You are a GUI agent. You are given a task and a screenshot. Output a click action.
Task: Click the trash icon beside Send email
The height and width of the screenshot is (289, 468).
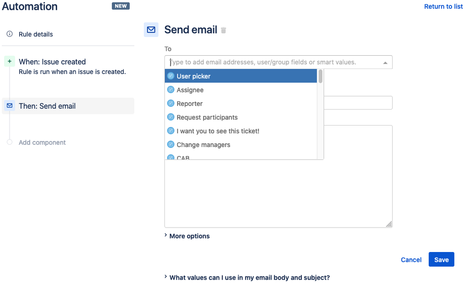(x=223, y=30)
